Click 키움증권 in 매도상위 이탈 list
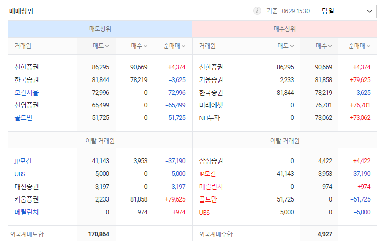The height and width of the screenshot is (241, 382). tap(26, 199)
